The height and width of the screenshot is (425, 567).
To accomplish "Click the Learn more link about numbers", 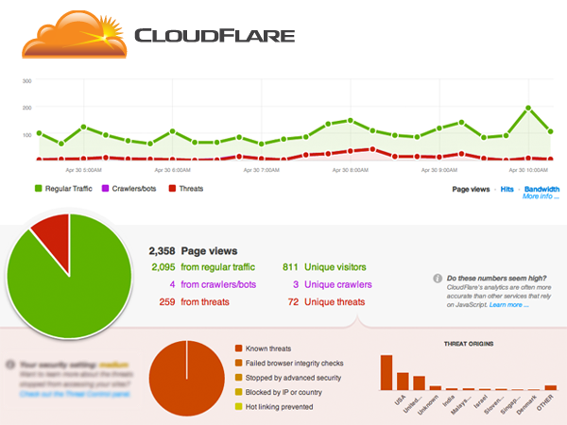I will [509, 305].
